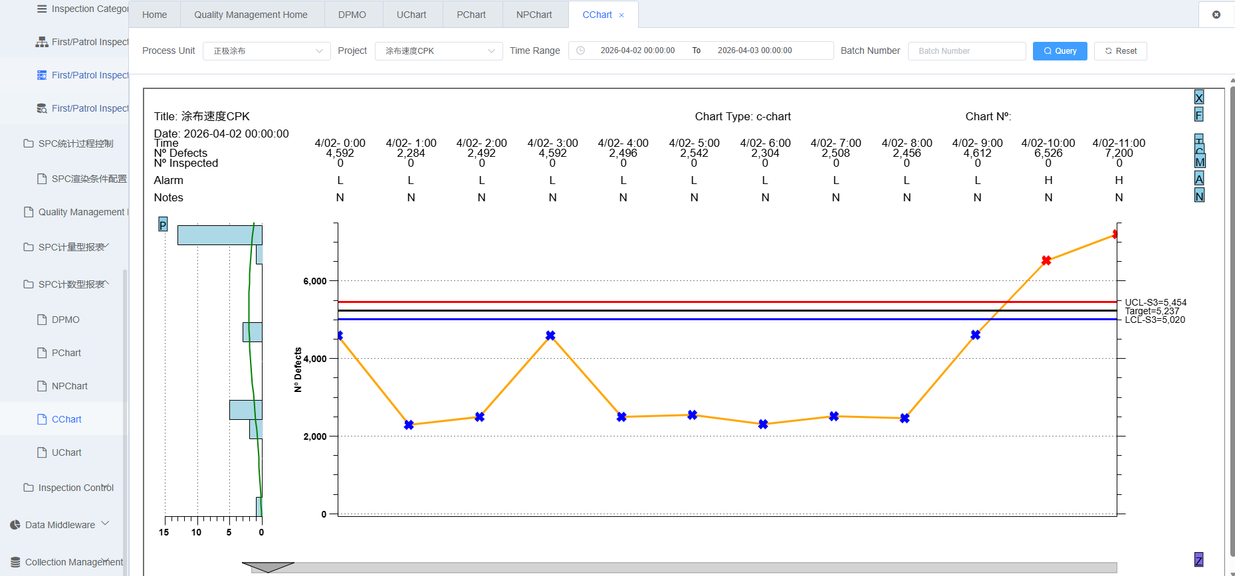Viewport: 1235px width, 576px height.
Task: Expand the Collection Management menu
Action: click(x=106, y=561)
